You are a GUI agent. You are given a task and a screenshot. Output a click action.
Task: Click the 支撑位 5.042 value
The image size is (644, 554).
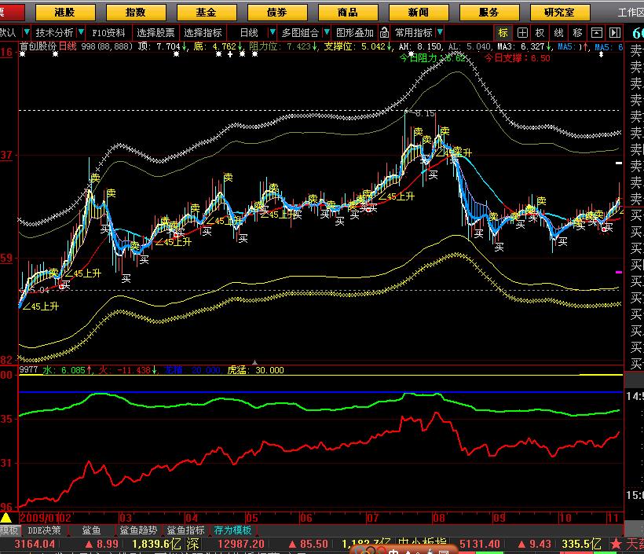357,46
